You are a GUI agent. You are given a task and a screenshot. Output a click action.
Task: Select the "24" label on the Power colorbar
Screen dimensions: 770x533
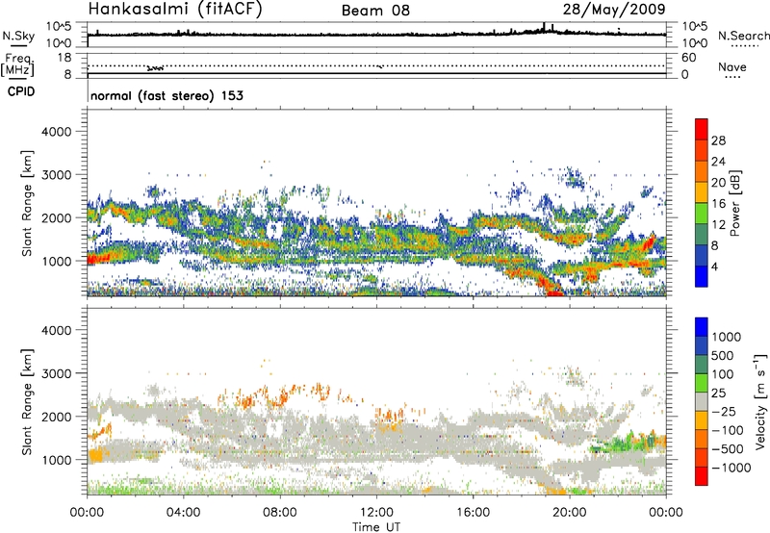(x=718, y=162)
